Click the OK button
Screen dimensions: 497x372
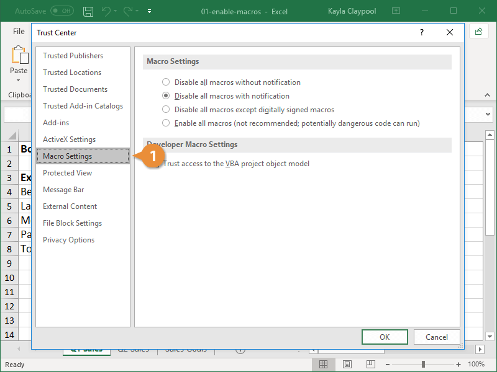pyautogui.click(x=385, y=337)
